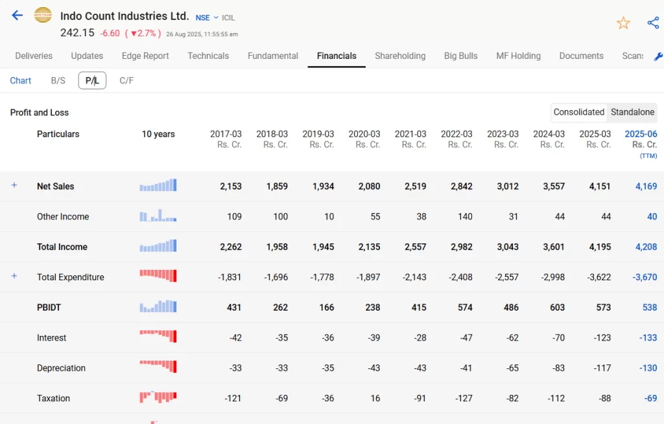Open the partially shown Scans tab

pos(633,56)
